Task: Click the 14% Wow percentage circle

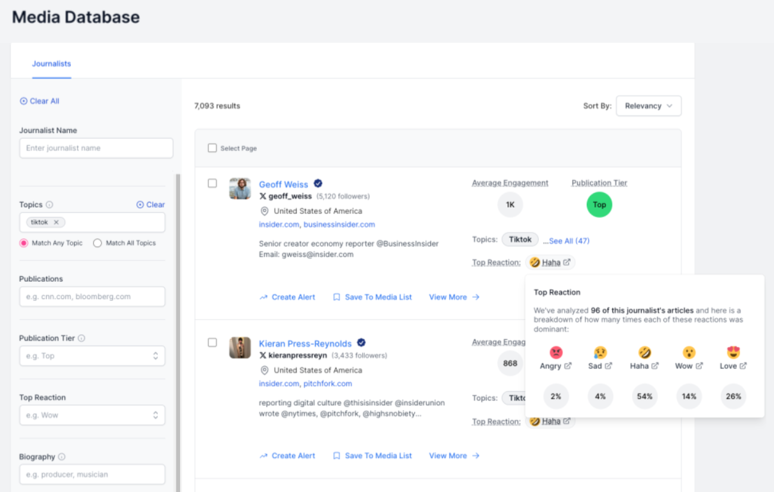Action: tap(689, 396)
